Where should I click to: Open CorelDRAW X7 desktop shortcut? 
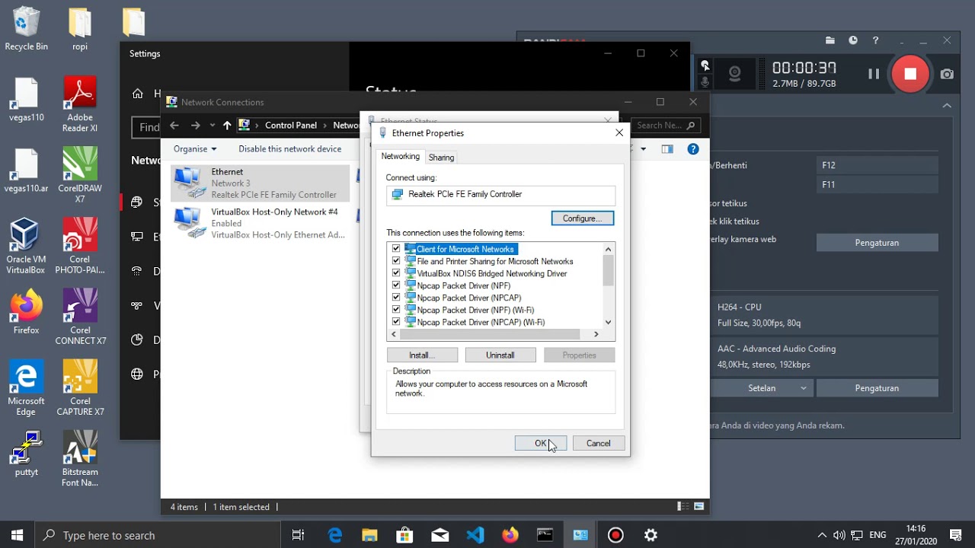pos(80,175)
